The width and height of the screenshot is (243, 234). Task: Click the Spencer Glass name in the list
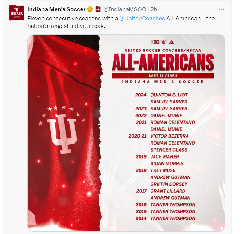coord(169,150)
